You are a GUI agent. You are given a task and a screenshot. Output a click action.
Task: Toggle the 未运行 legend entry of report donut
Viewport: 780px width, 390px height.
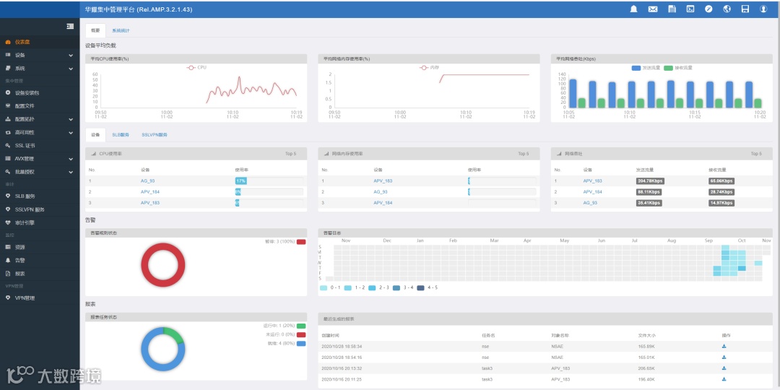tap(285, 334)
